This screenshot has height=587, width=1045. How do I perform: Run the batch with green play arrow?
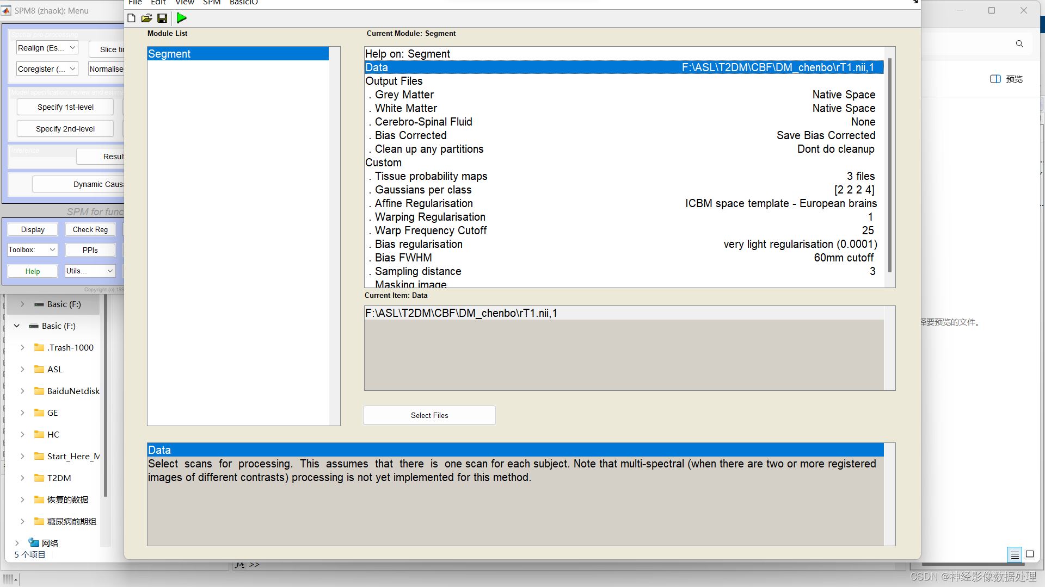tap(182, 18)
